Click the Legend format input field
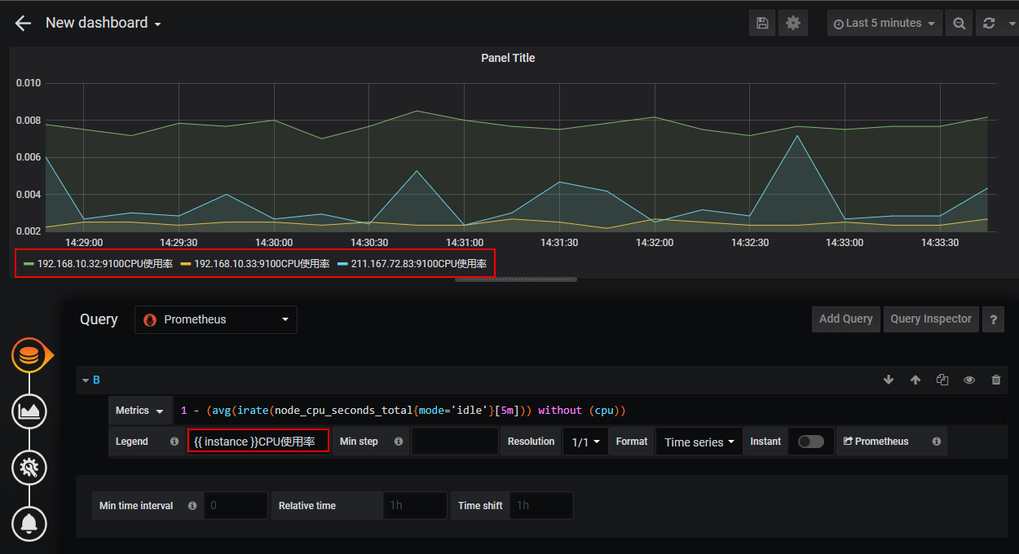The image size is (1019, 554). (258, 442)
